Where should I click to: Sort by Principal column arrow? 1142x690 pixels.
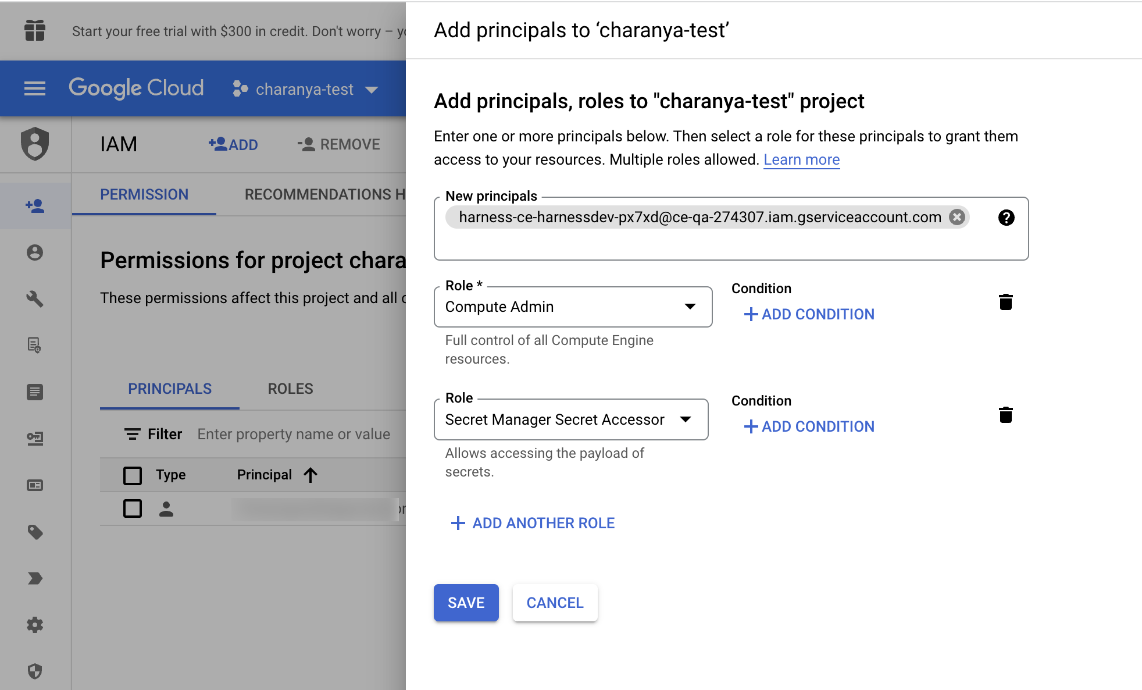311,475
